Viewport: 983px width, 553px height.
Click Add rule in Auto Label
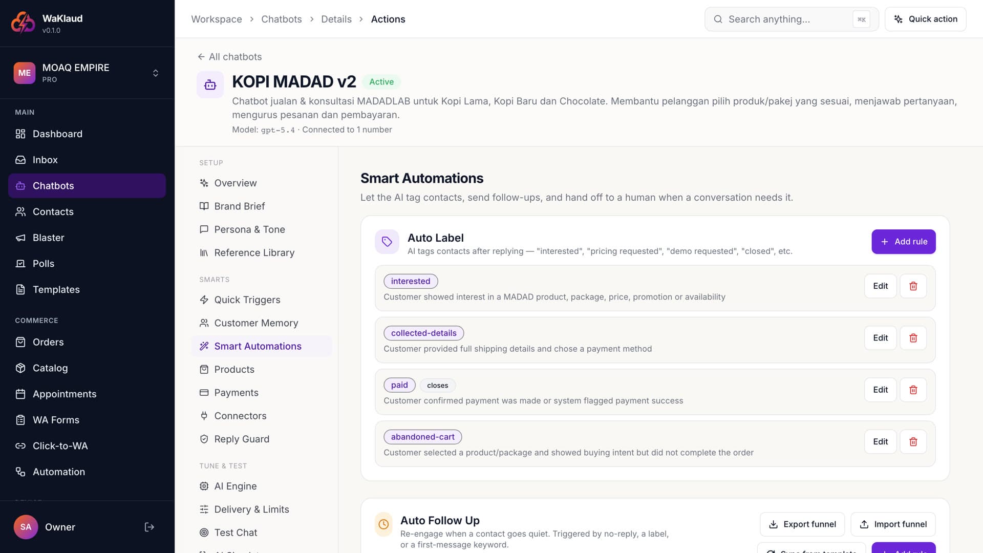904,242
